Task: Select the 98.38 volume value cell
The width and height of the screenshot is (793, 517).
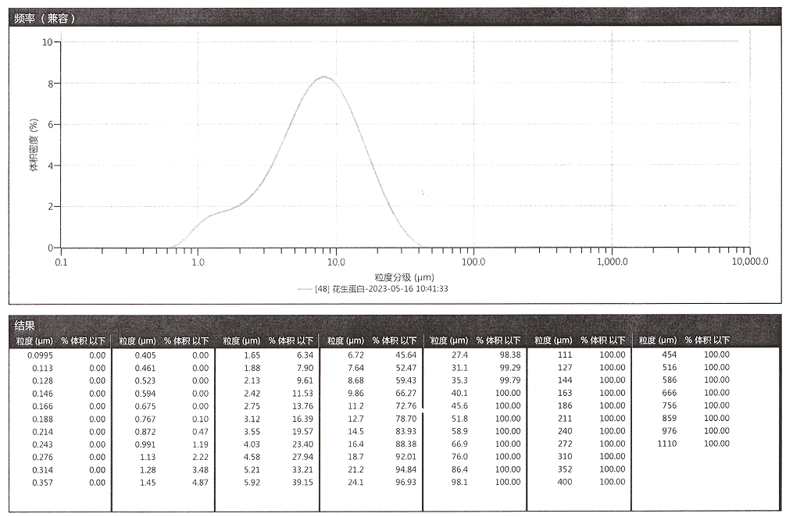Action: (509, 355)
